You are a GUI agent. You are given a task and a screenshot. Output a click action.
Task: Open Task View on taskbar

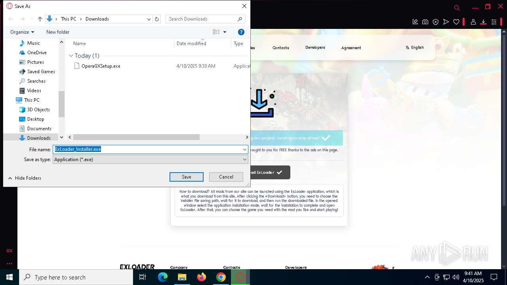tap(143, 277)
